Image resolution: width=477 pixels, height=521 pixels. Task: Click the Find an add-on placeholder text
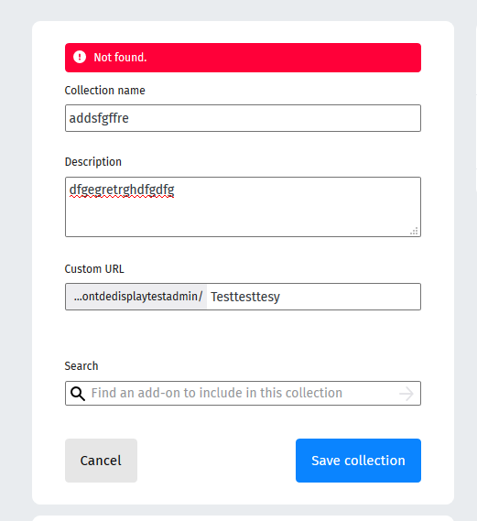pos(217,393)
